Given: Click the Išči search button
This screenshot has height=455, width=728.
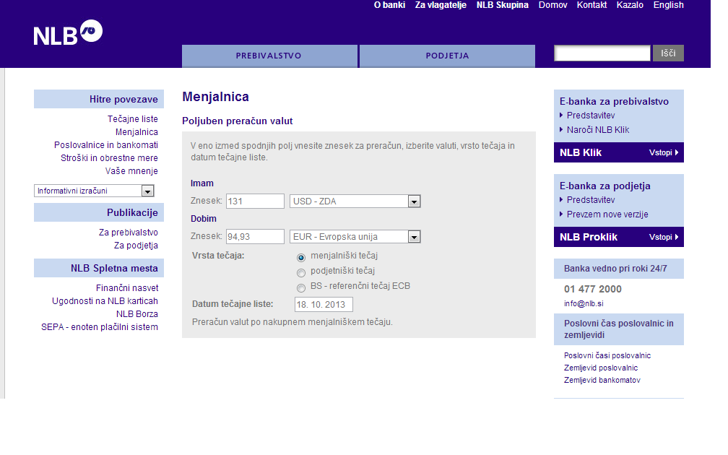Looking at the screenshot, I should [x=668, y=53].
